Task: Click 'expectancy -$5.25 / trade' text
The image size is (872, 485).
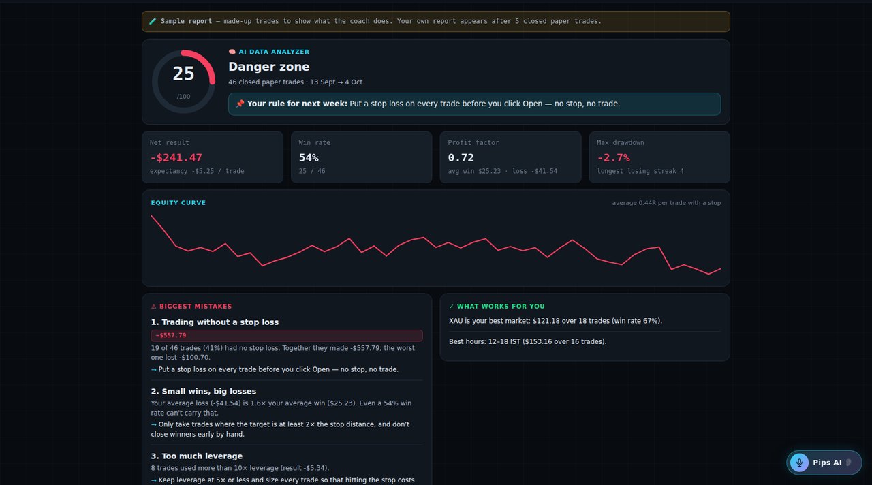Action: tap(197, 171)
